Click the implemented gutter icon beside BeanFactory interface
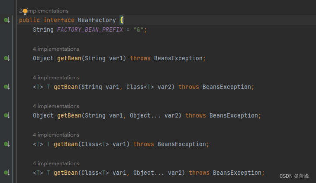 (7, 20)
